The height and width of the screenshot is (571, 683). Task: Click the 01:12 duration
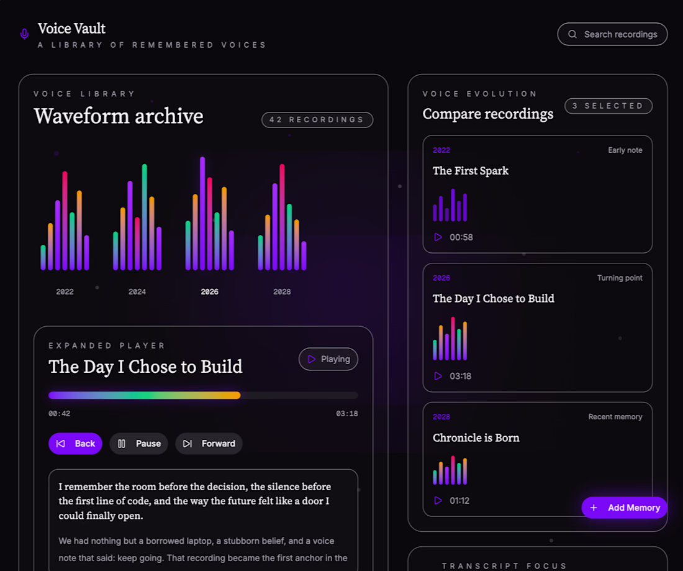coord(459,500)
